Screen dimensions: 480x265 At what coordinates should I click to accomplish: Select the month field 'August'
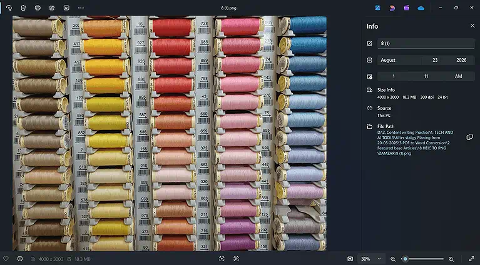tap(399, 60)
